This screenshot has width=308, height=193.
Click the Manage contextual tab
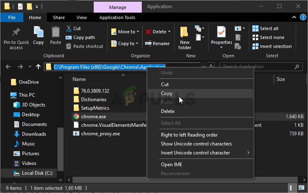tap(118, 7)
